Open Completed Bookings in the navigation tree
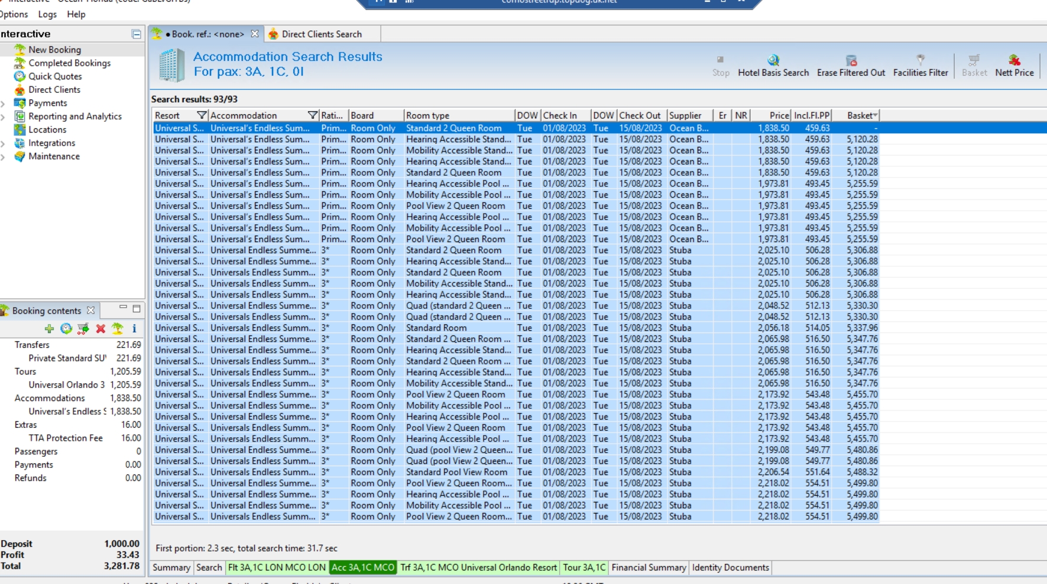1047x584 pixels. pos(69,63)
